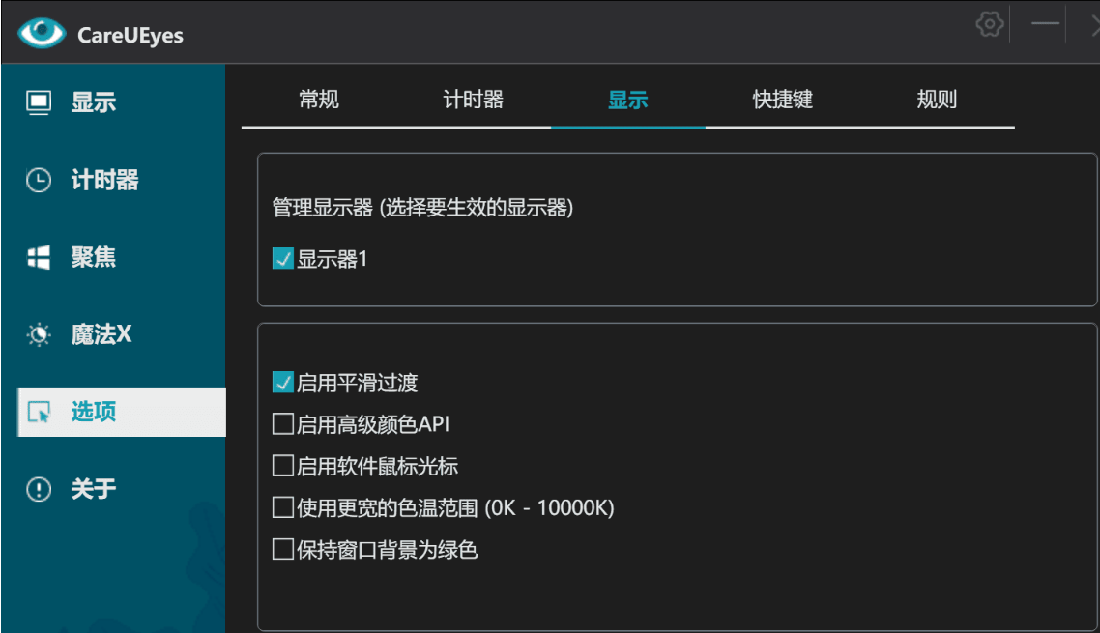The image size is (1100, 633).
Task: Enable the 启用高级颜色API checkbox
Action: pyautogui.click(x=283, y=424)
